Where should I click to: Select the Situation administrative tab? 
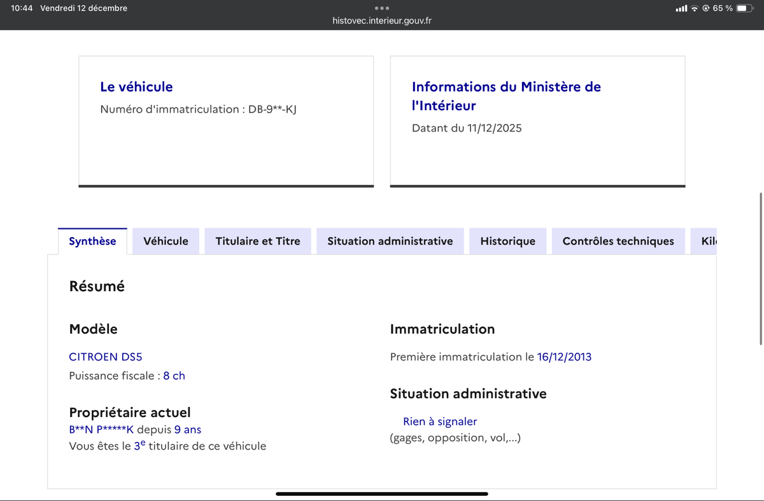pyautogui.click(x=390, y=241)
